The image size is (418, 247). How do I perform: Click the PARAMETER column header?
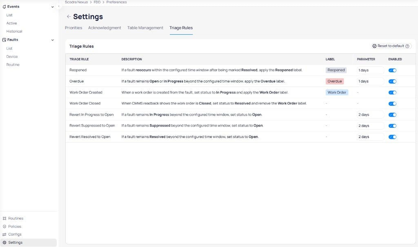click(x=366, y=59)
